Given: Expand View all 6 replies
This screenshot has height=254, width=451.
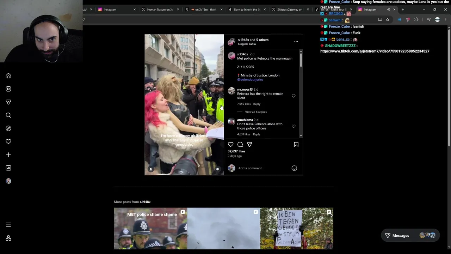Looking at the screenshot, I should click(256, 112).
